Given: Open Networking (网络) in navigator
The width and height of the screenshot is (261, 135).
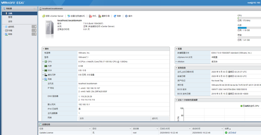Looking at the screenshot, I should click(10, 34).
